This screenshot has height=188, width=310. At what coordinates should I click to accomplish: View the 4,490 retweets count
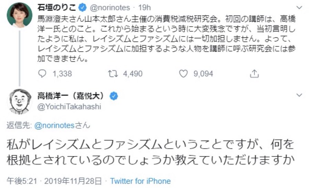[133, 74]
